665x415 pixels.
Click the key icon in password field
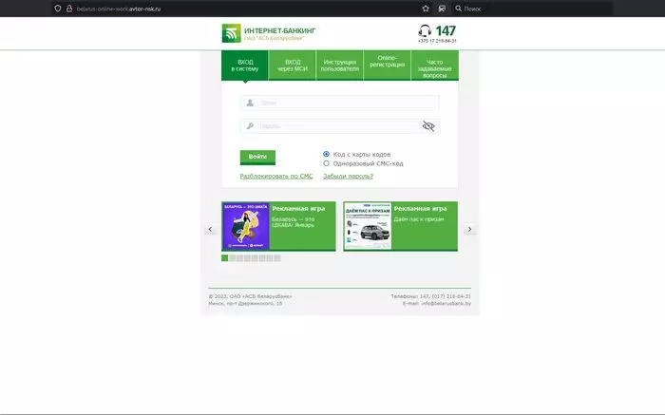(x=250, y=126)
